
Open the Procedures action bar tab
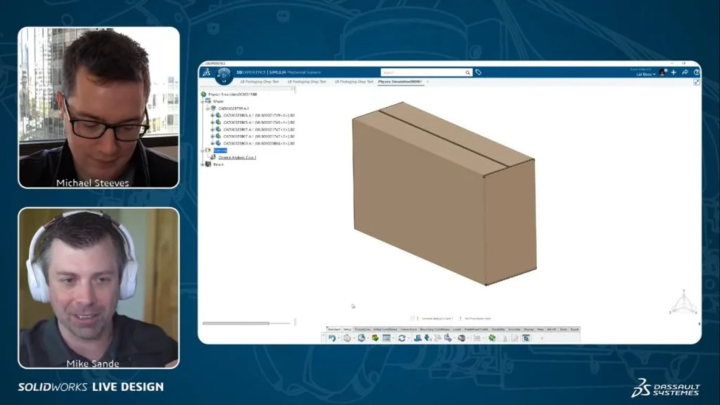click(362, 329)
